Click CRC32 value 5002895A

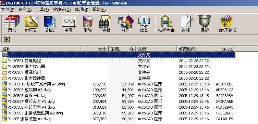tap(225, 96)
